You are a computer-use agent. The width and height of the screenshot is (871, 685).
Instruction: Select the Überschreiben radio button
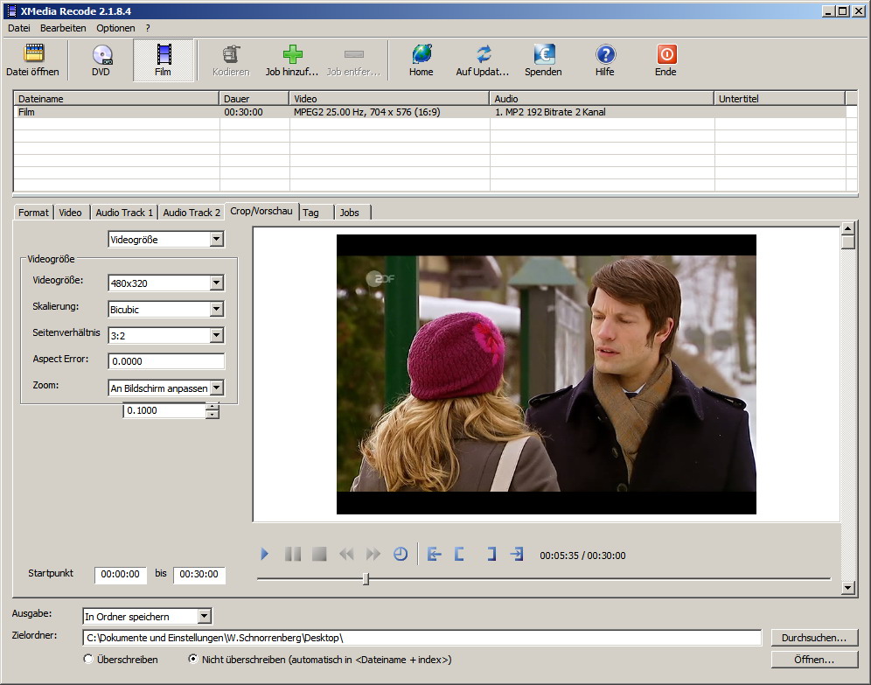(87, 659)
